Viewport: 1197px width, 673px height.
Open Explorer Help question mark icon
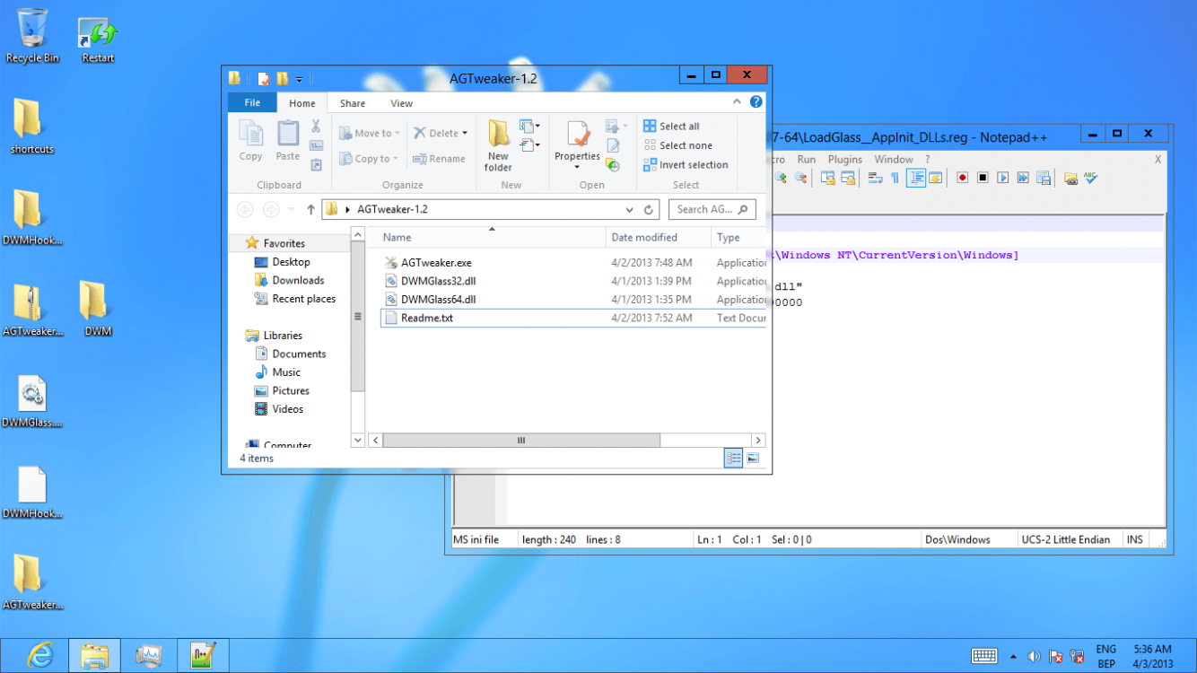756,102
